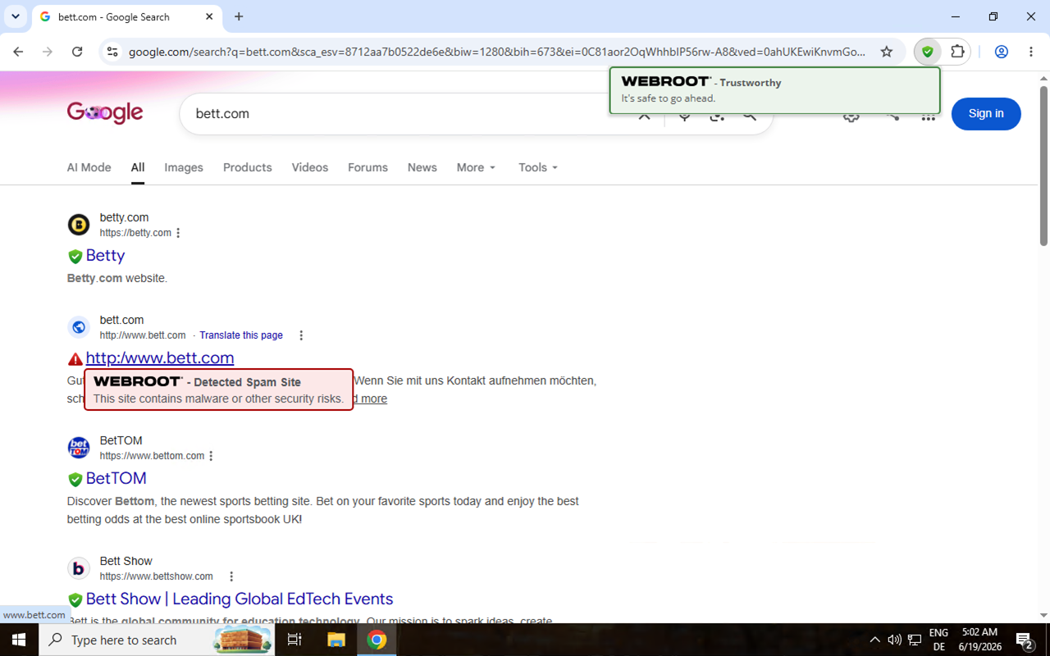Click the browser forward arrow
The width and height of the screenshot is (1050, 656).
click(x=48, y=52)
